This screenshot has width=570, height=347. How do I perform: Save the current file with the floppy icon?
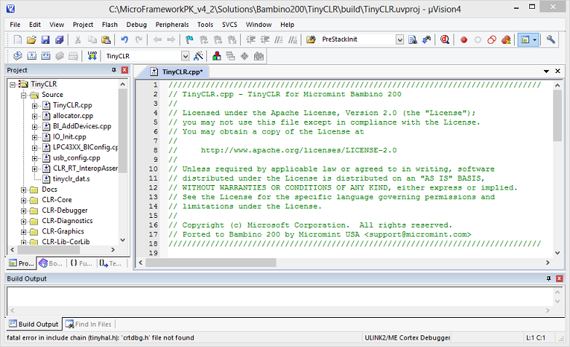45,39
